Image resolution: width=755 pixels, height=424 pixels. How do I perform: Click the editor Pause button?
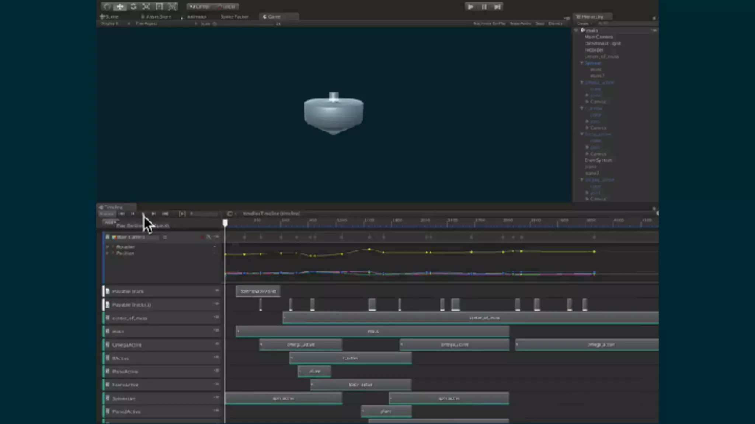pos(484,7)
